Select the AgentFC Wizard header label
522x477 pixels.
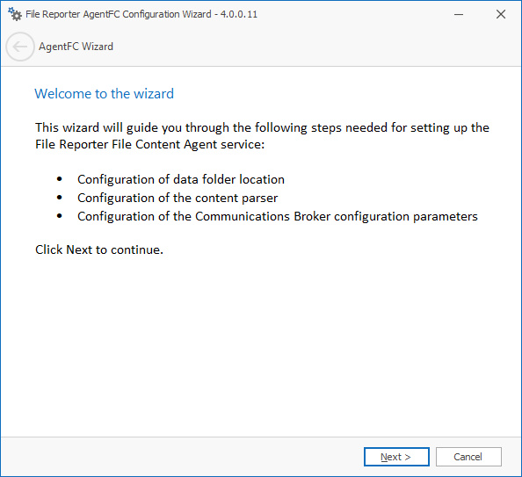(76, 47)
